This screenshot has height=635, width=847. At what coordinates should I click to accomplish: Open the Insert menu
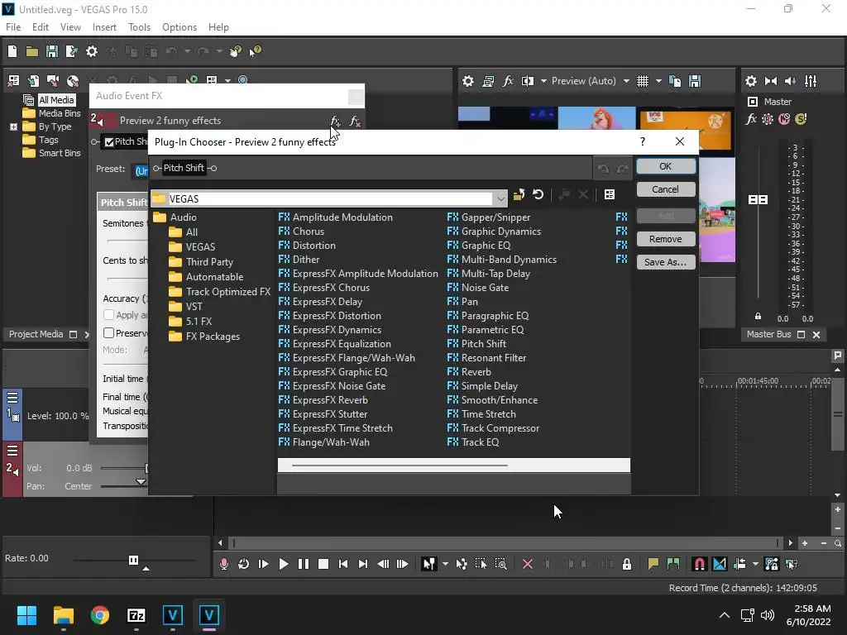click(x=104, y=27)
